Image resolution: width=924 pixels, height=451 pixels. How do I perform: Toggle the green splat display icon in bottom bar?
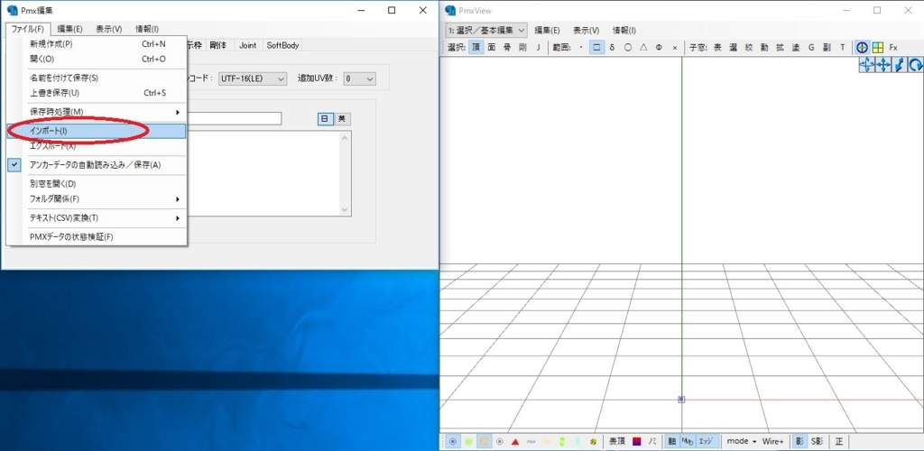pos(468,441)
